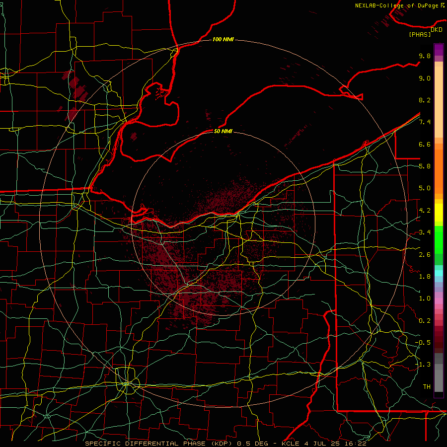Click the 0.2 scale value
Image resolution: width=447 pixels, height=447 pixels.
click(x=425, y=321)
